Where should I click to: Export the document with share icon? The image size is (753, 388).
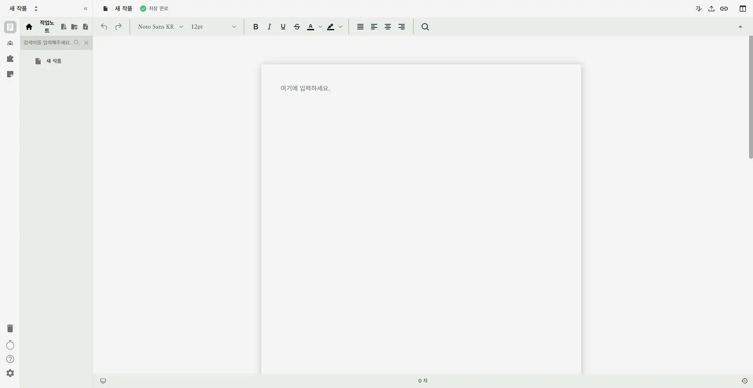coord(711,9)
